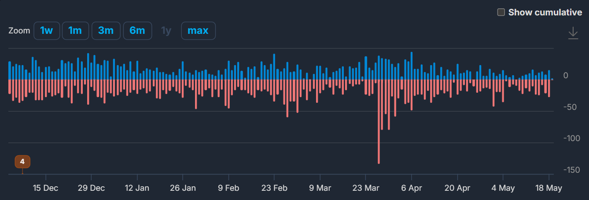Open the orange marker labeled 4
589x200 pixels.
pos(22,161)
